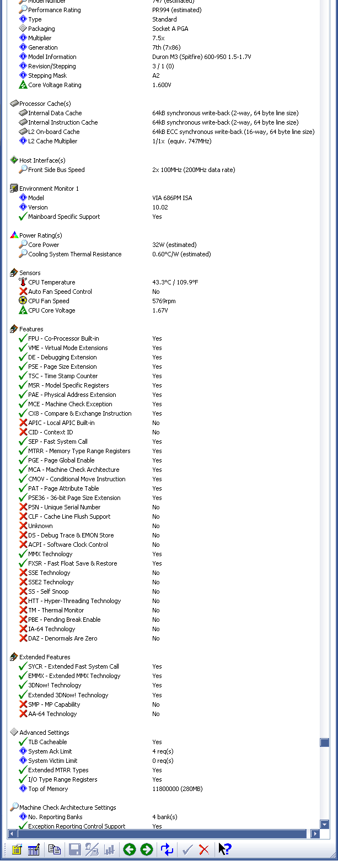Open the first notepad options icon
This screenshot has width=338, height=861.
[17, 849]
